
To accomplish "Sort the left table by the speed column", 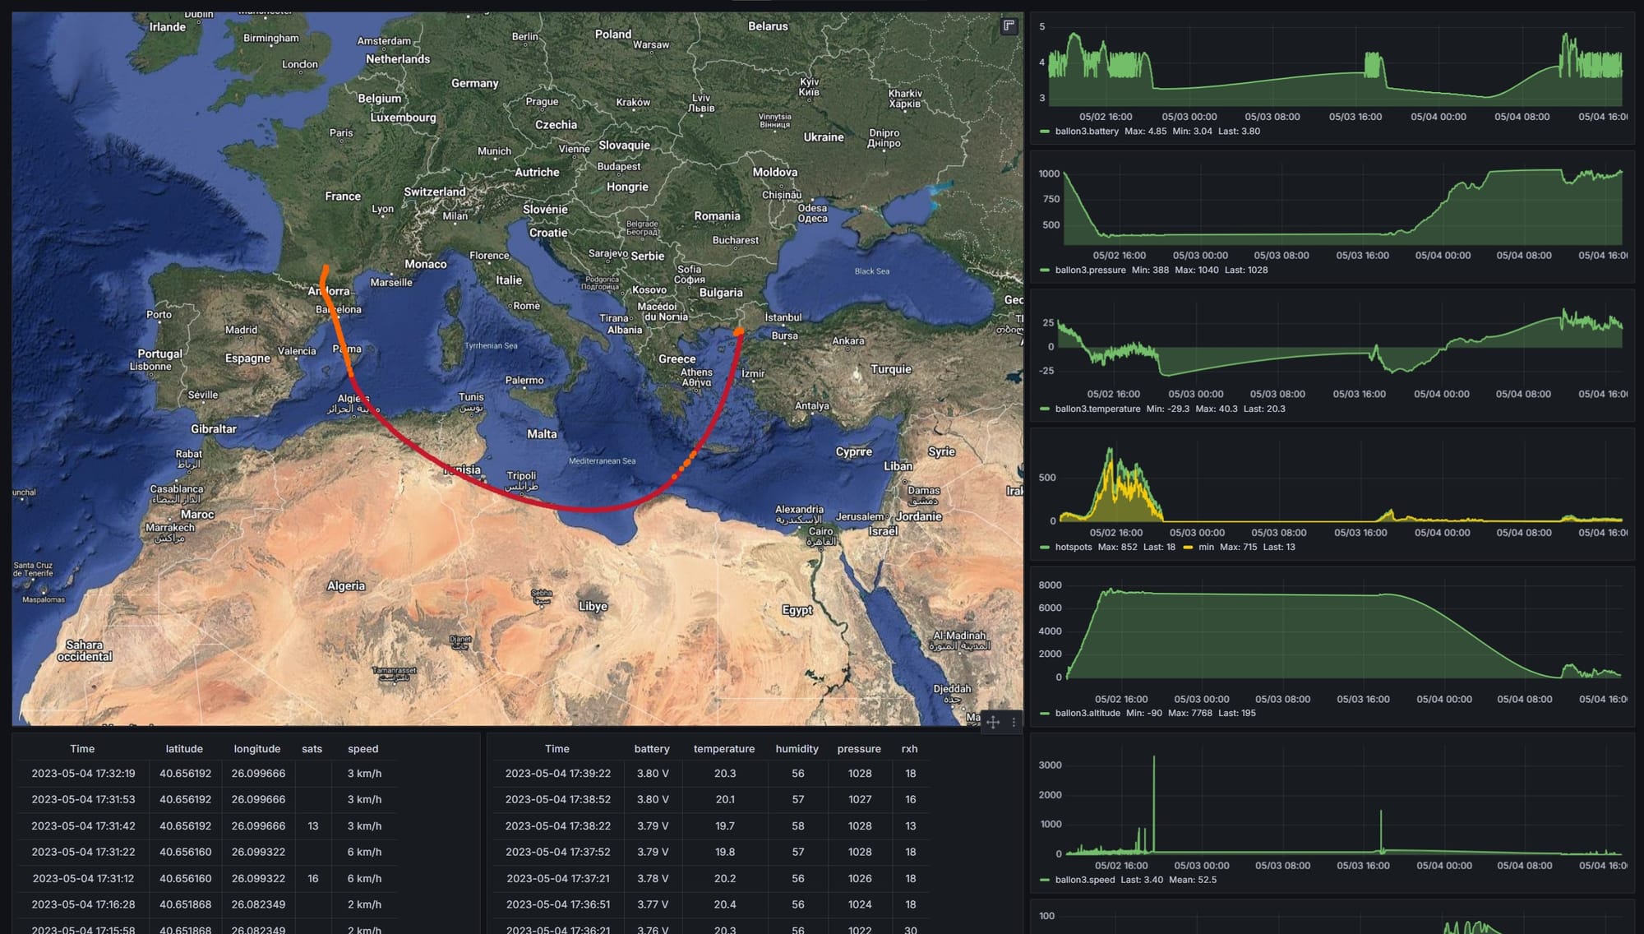I will pos(363,748).
